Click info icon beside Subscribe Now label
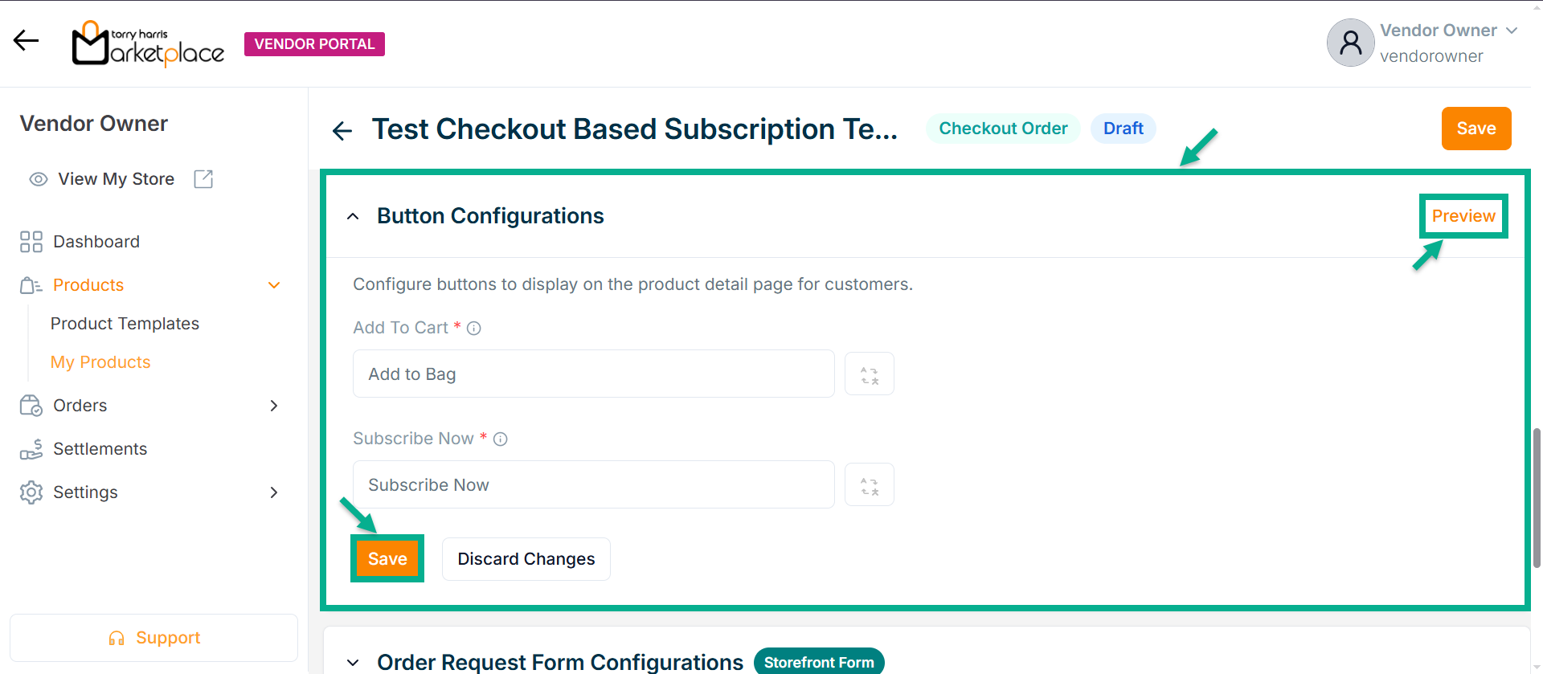 (x=501, y=439)
